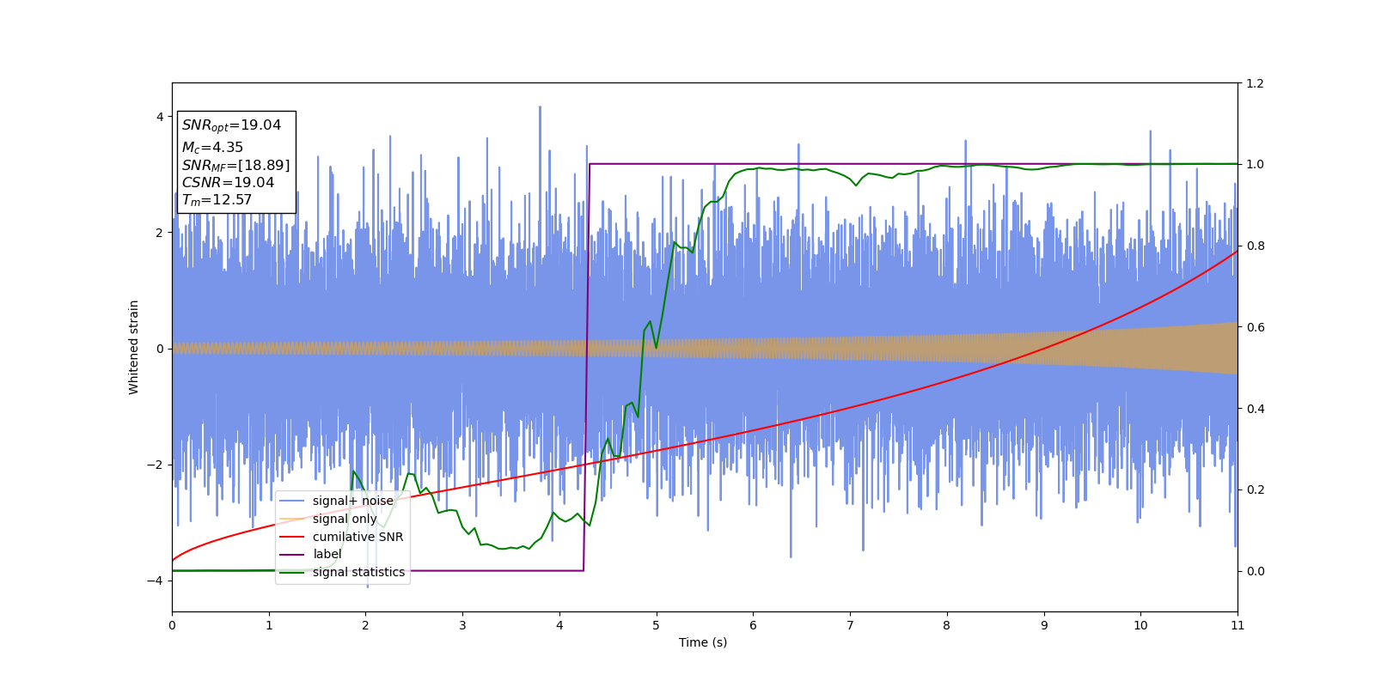Click the SNR_opt=19.04 text in info box
The height and width of the screenshot is (687, 1375).
[x=231, y=125]
